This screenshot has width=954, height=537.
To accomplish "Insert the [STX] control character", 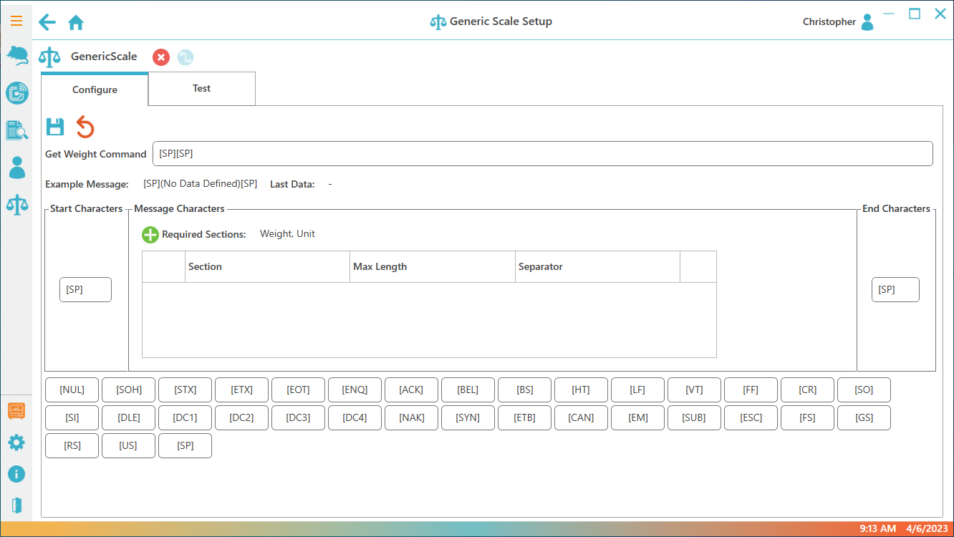I will pos(185,390).
